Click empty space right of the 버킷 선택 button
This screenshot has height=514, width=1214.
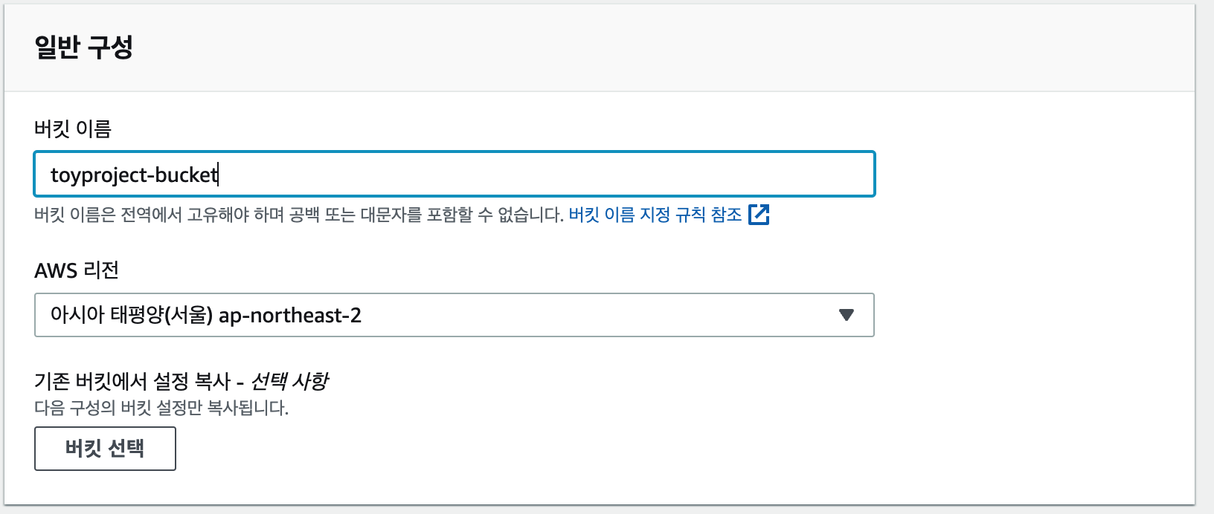[521, 449]
